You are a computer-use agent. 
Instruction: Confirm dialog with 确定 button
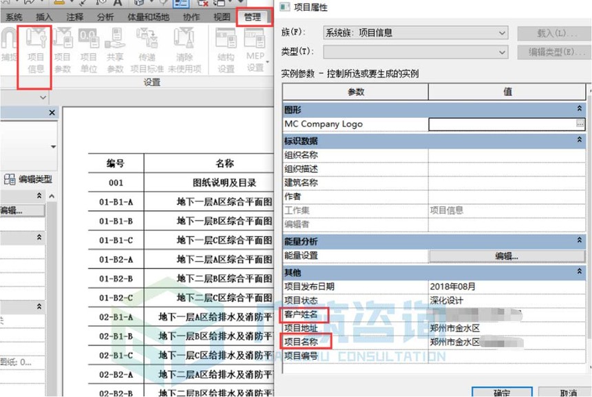(x=502, y=391)
